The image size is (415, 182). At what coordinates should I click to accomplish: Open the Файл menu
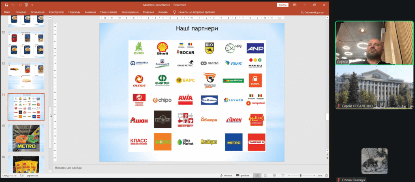coord(7,12)
